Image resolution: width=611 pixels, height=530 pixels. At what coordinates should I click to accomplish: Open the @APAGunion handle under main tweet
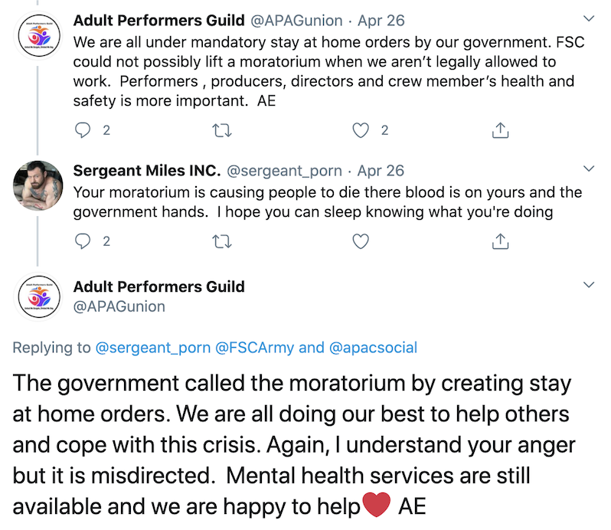click(119, 306)
